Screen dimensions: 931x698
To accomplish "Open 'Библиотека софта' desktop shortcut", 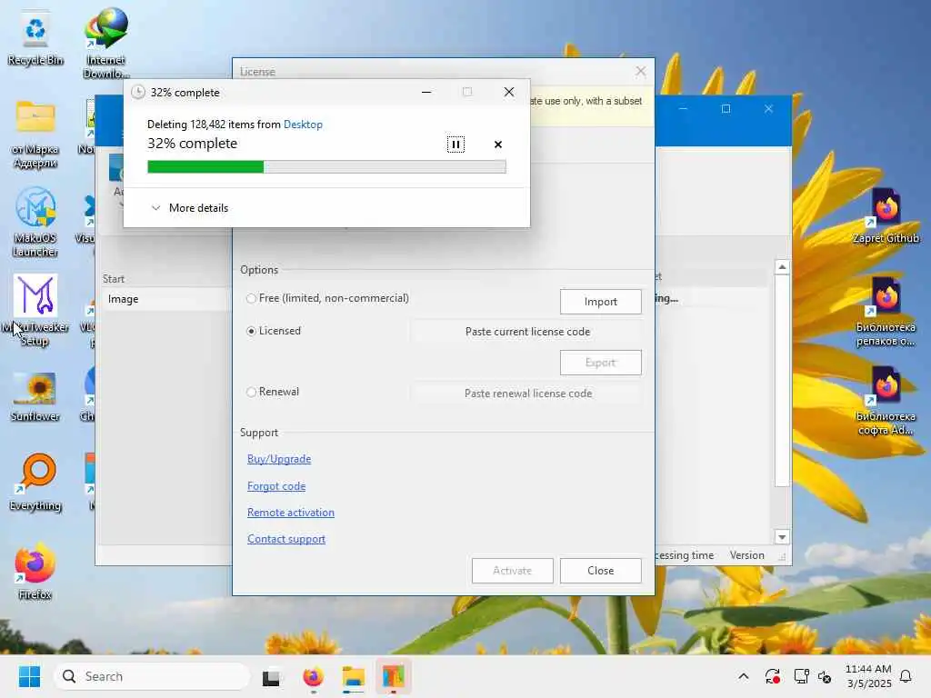I will pyautogui.click(x=886, y=400).
